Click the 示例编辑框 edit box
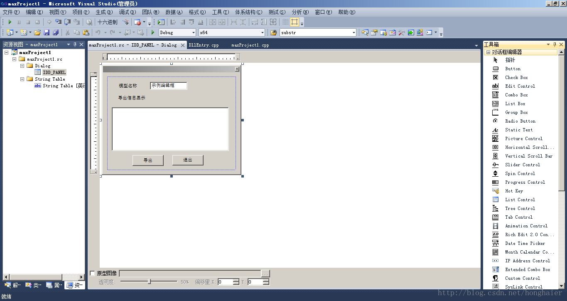Viewport: 567px width, 301px height. click(x=169, y=86)
